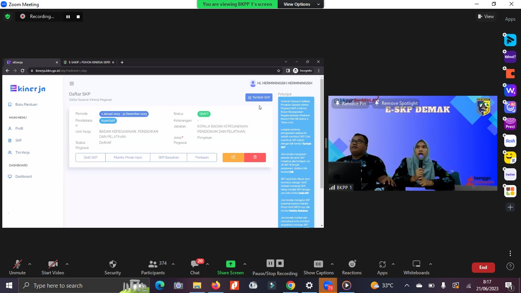Screen dimensions: 521x293
Task: Click the Share Screen button
Action: 230,267
